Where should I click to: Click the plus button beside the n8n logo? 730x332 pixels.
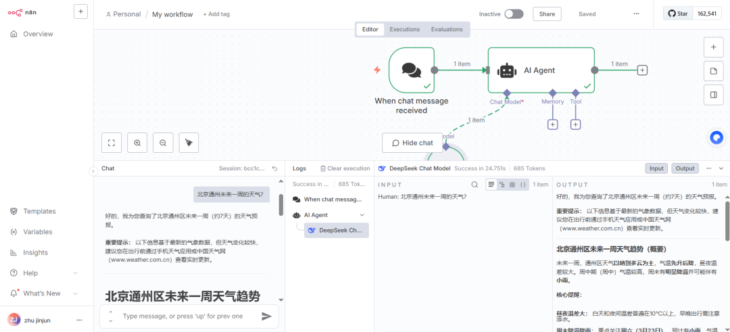(80, 12)
